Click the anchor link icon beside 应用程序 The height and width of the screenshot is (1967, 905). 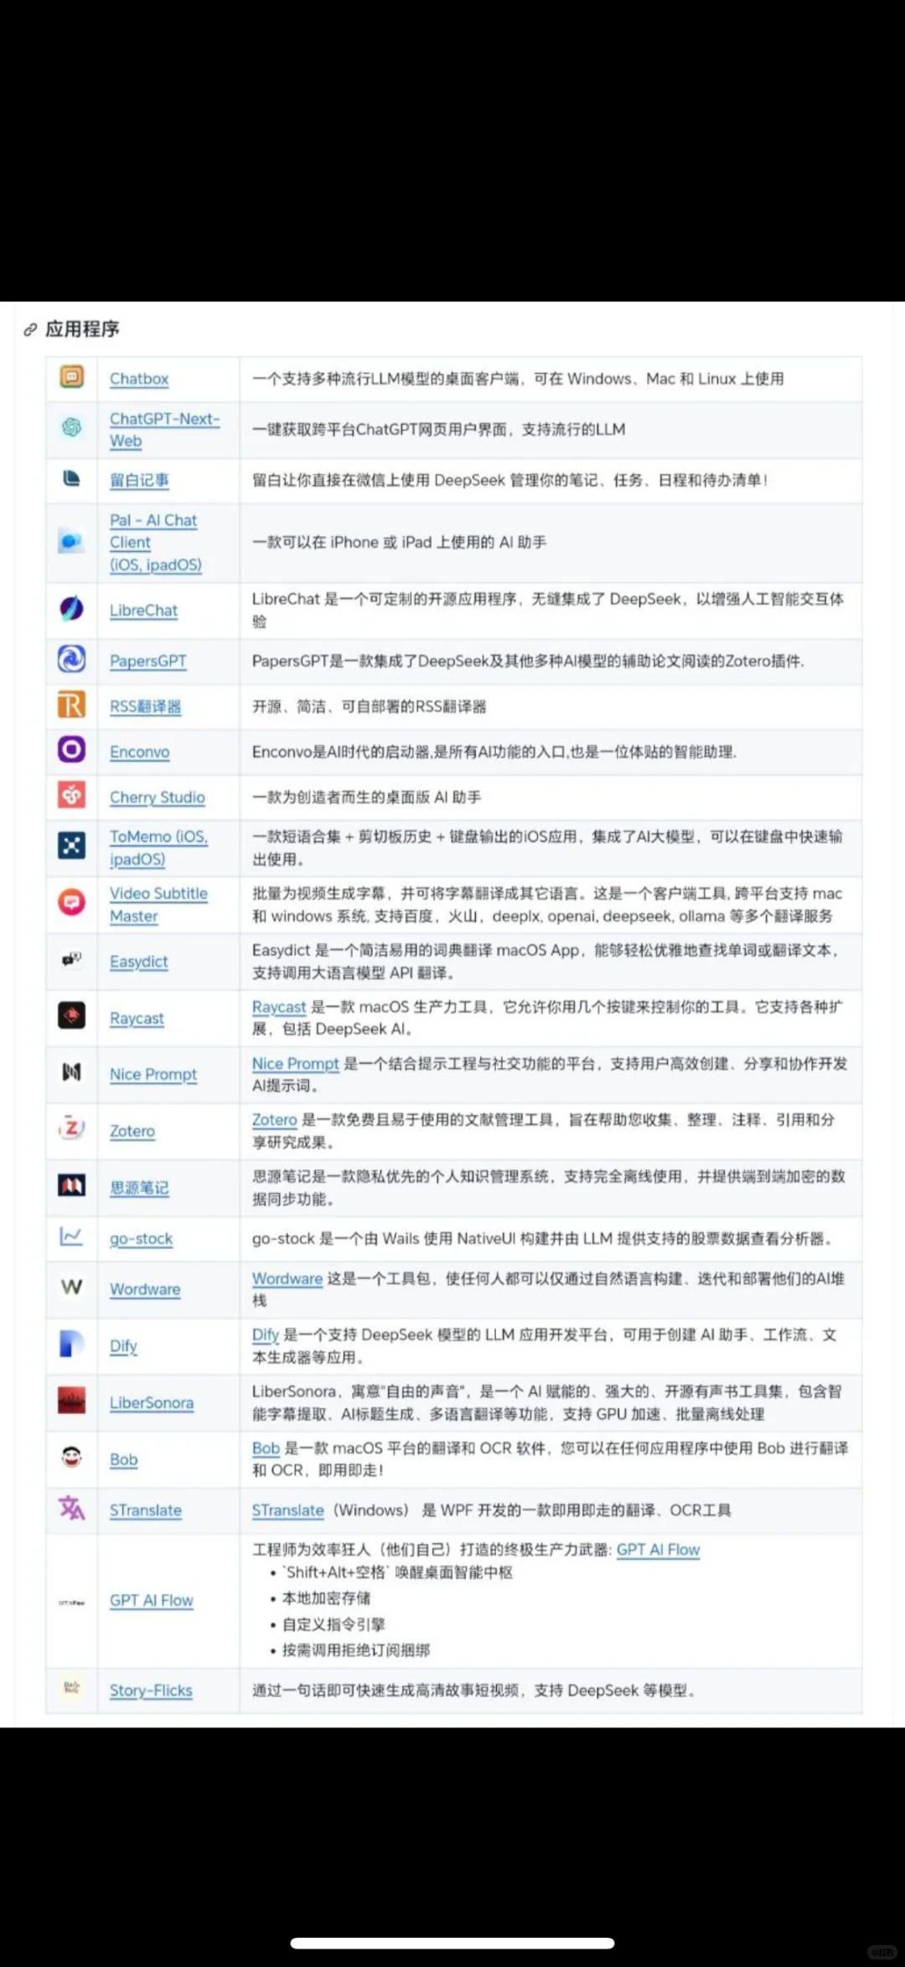click(x=30, y=329)
